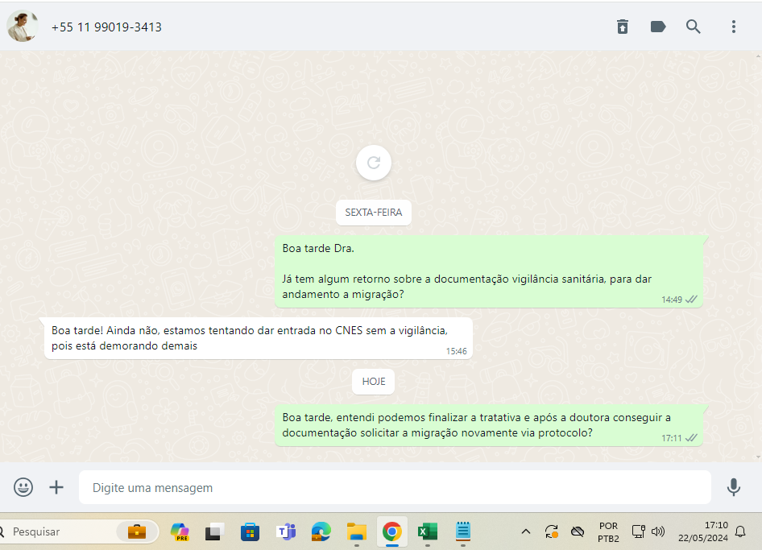Expand the hidden system tray icons chevron

pos(526,531)
